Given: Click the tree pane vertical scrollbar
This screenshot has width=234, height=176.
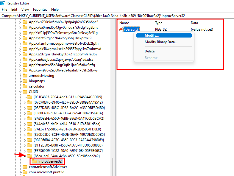Looking at the screenshot, I should tap(113, 167).
